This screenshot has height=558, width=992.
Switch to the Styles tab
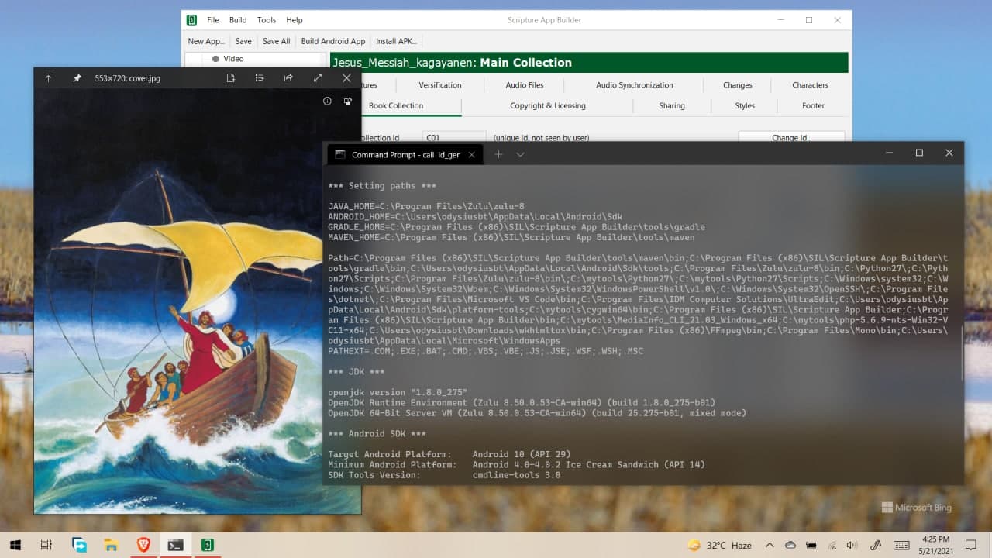coord(745,106)
